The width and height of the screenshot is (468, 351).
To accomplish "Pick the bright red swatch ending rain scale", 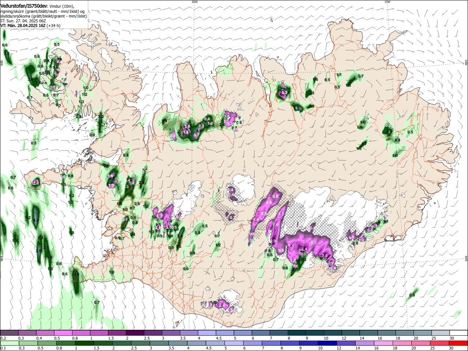I will point(458,343).
